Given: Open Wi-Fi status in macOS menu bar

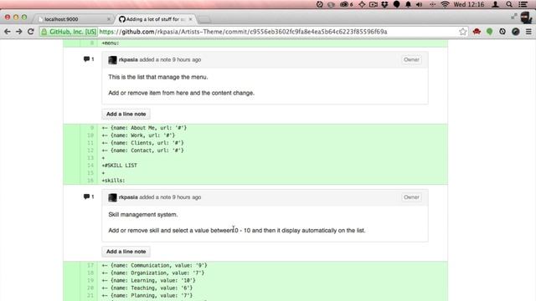Looking at the screenshot, I should 445,4.
